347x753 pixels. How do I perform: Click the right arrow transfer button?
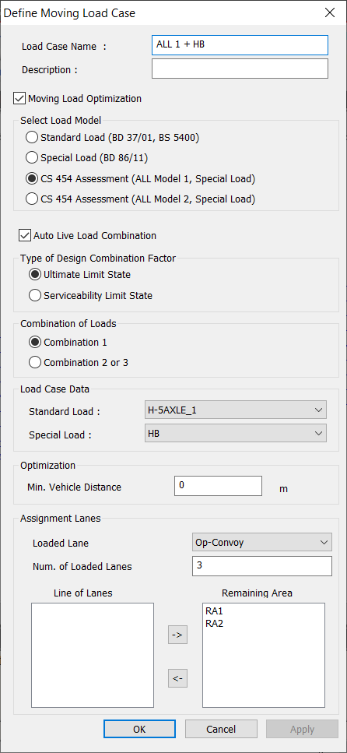pyautogui.click(x=177, y=635)
